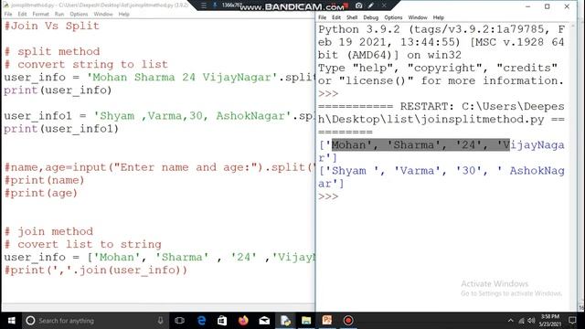Open Windows Start menu

11,321
